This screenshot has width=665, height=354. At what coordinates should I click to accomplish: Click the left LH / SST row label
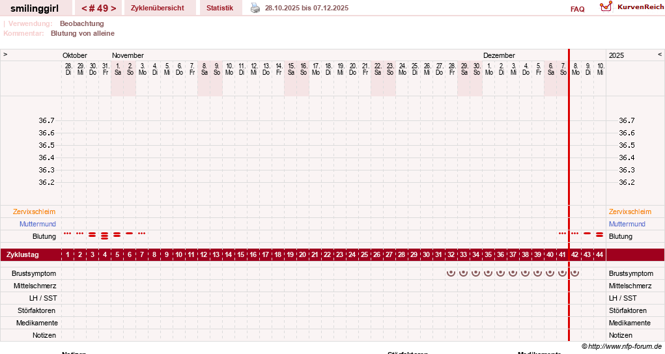coord(43,298)
